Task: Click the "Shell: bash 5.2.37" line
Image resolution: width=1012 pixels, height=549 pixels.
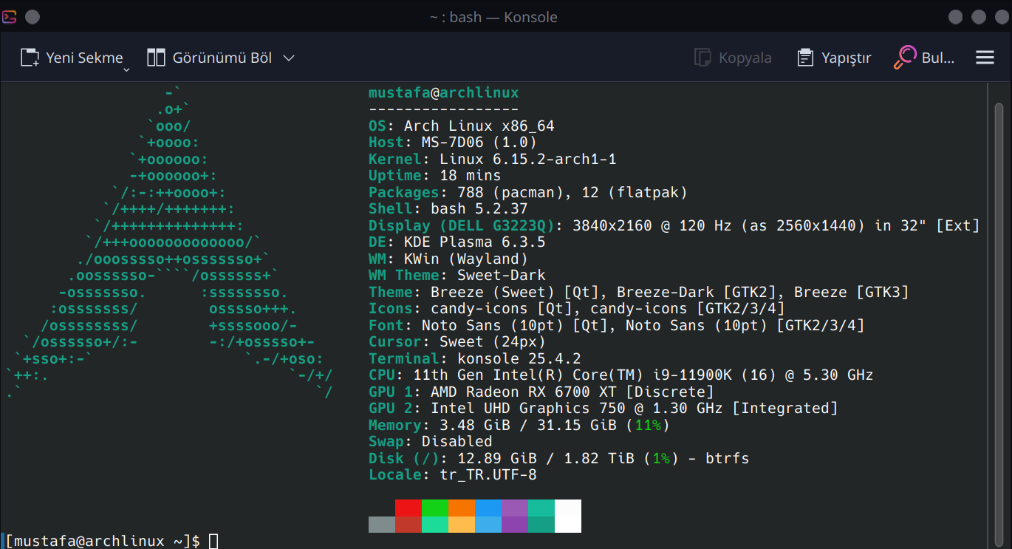Action: point(448,209)
